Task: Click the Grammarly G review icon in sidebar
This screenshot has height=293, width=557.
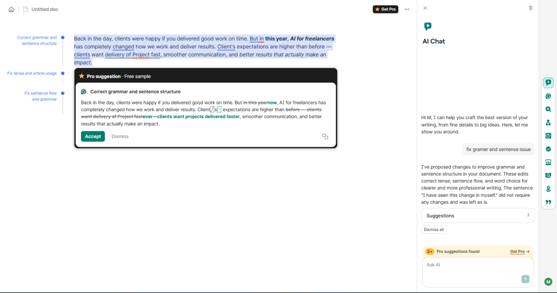Action: (x=548, y=96)
